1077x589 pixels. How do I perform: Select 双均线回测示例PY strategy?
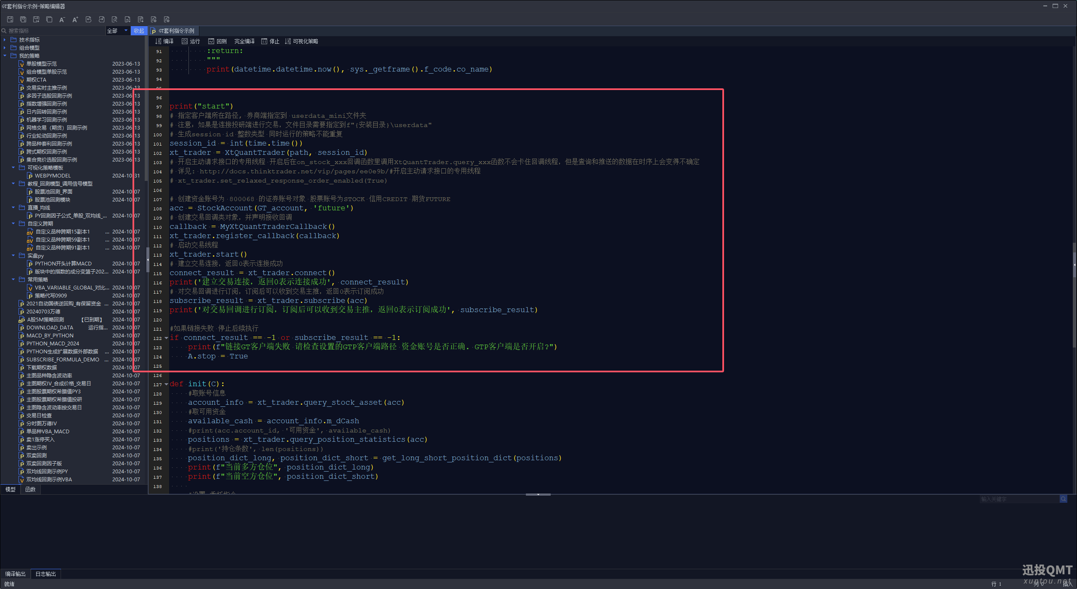coord(47,472)
